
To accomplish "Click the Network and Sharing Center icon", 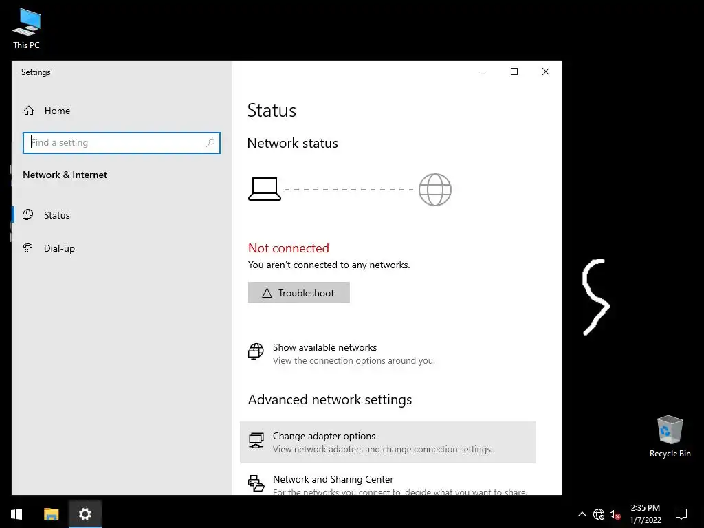I will point(256,483).
